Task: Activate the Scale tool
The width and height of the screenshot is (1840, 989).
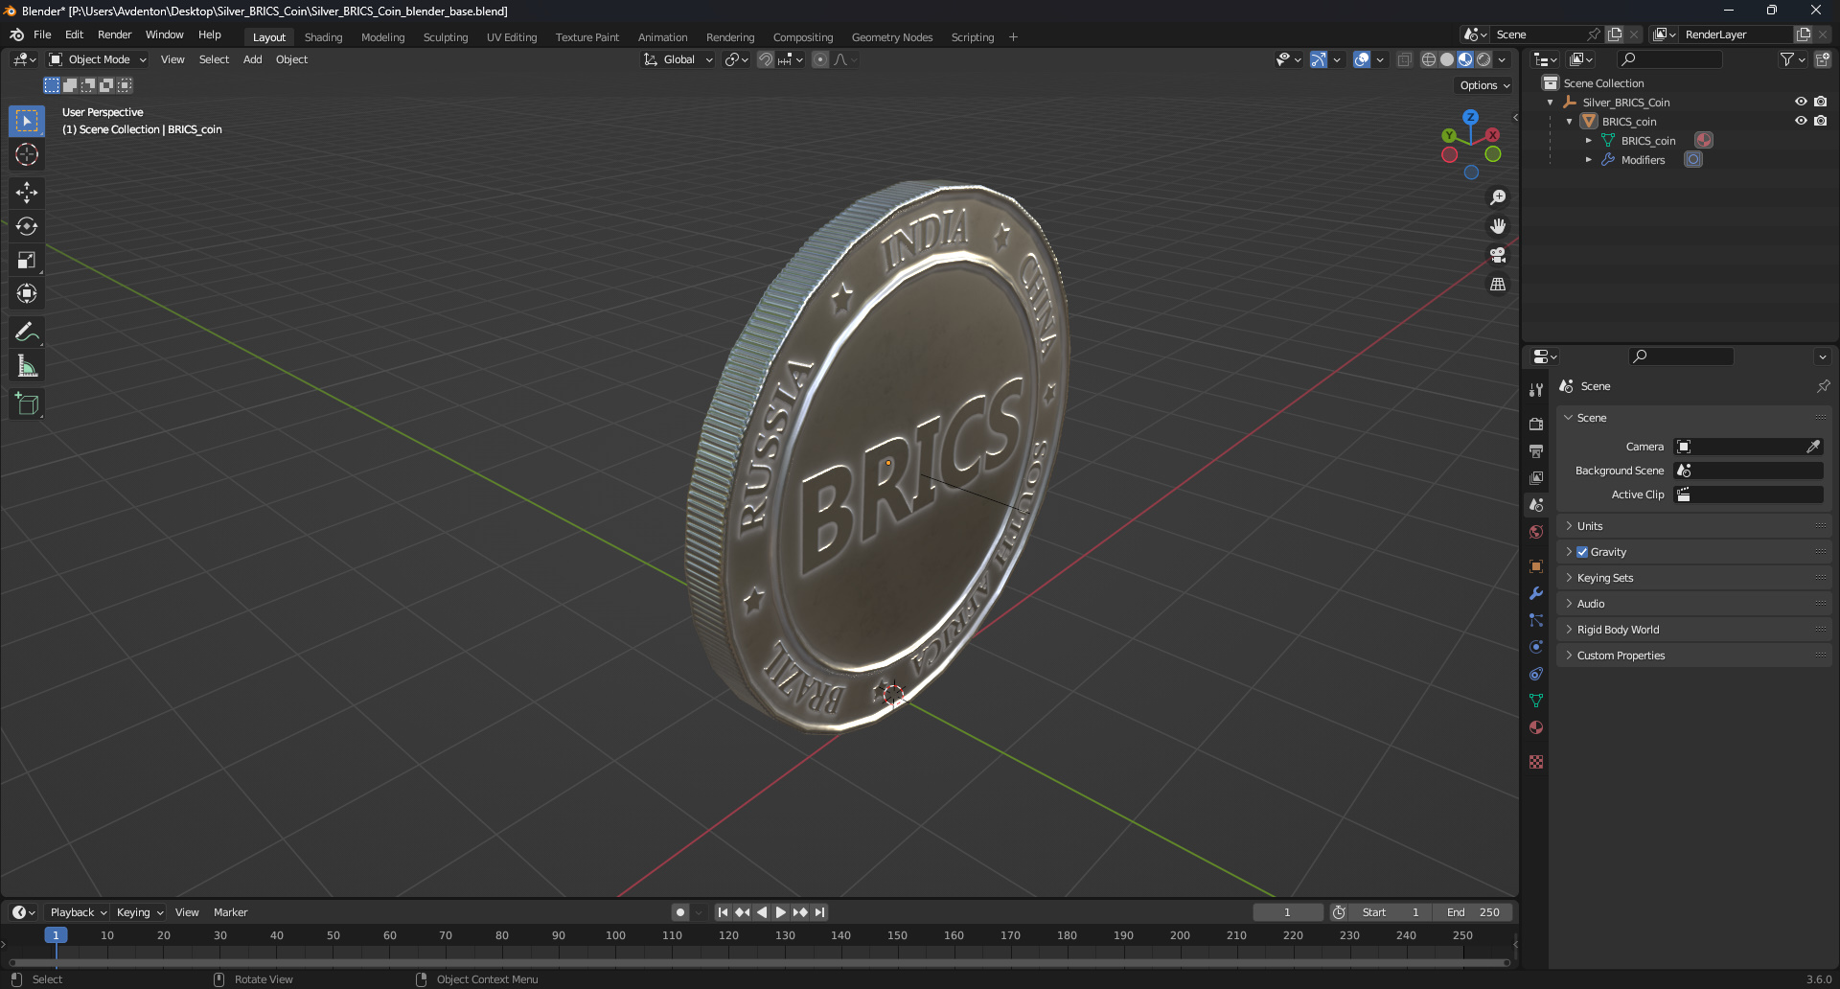Action: [27, 260]
